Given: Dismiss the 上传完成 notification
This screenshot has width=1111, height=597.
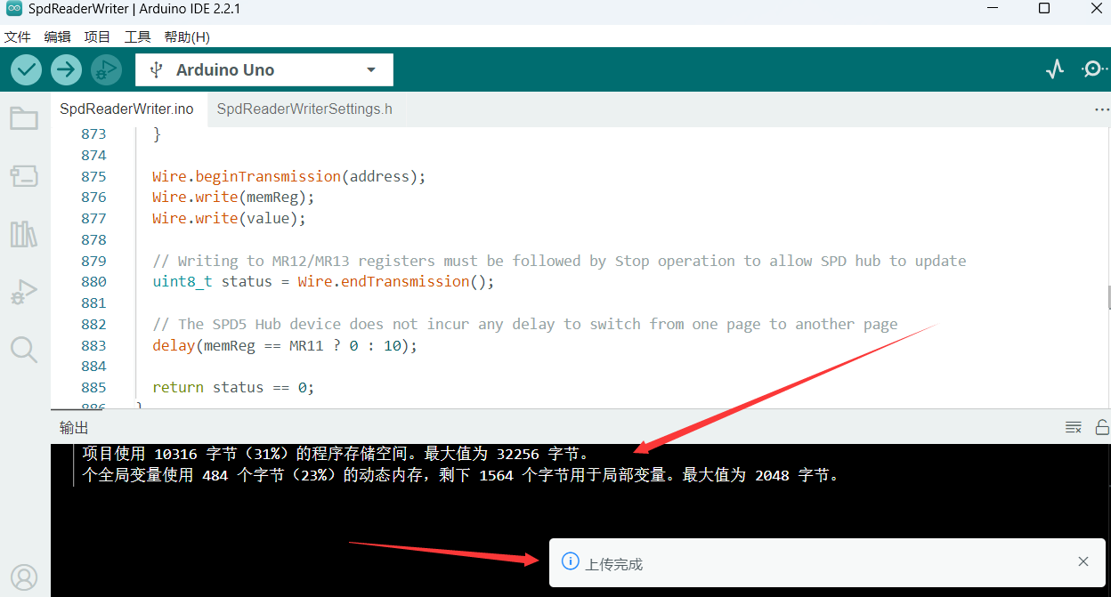Looking at the screenshot, I should [x=1083, y=561].
